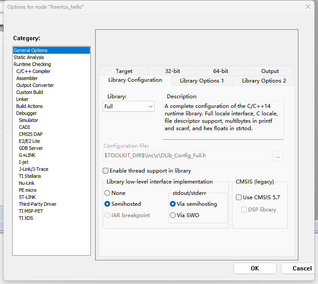Check the Use CMSIS 5.7 option
The image size is (318, 284).
click(239, 197)
